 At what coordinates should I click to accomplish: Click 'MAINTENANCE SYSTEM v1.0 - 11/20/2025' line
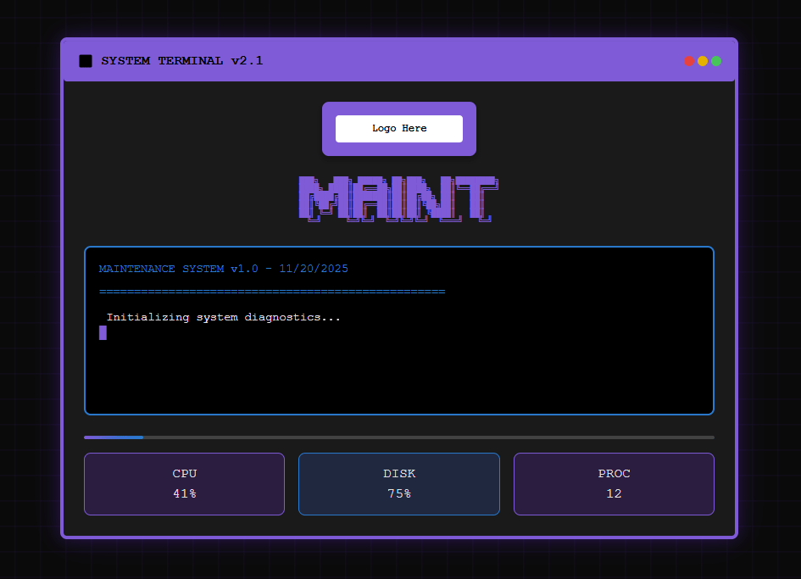tap(223, 269)
